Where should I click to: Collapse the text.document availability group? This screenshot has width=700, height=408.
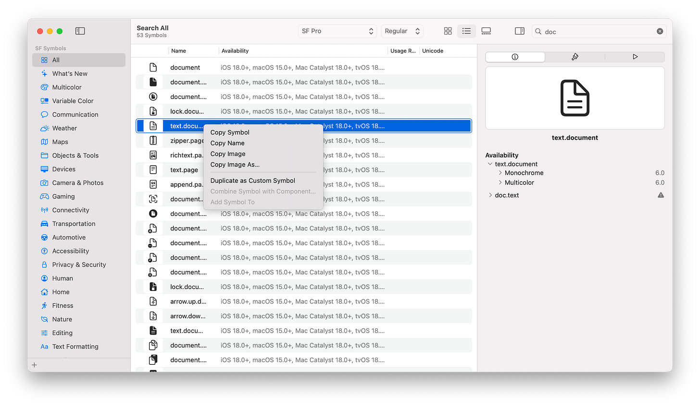coord(490,164)
